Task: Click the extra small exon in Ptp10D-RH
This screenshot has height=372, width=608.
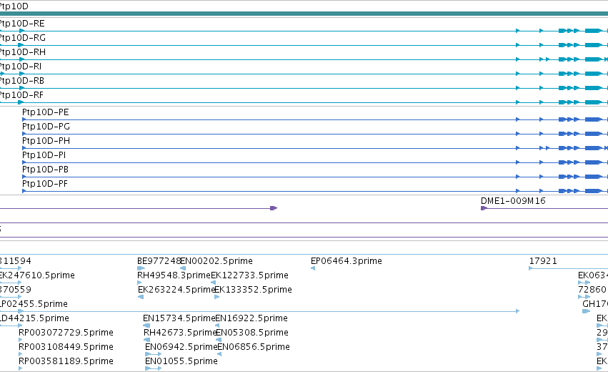Action: (547, 59)
